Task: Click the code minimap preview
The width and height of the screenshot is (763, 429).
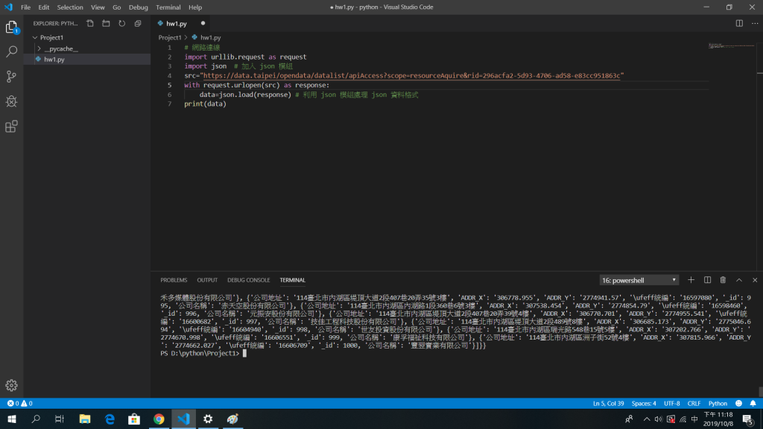Action: [x=732, y=45]
